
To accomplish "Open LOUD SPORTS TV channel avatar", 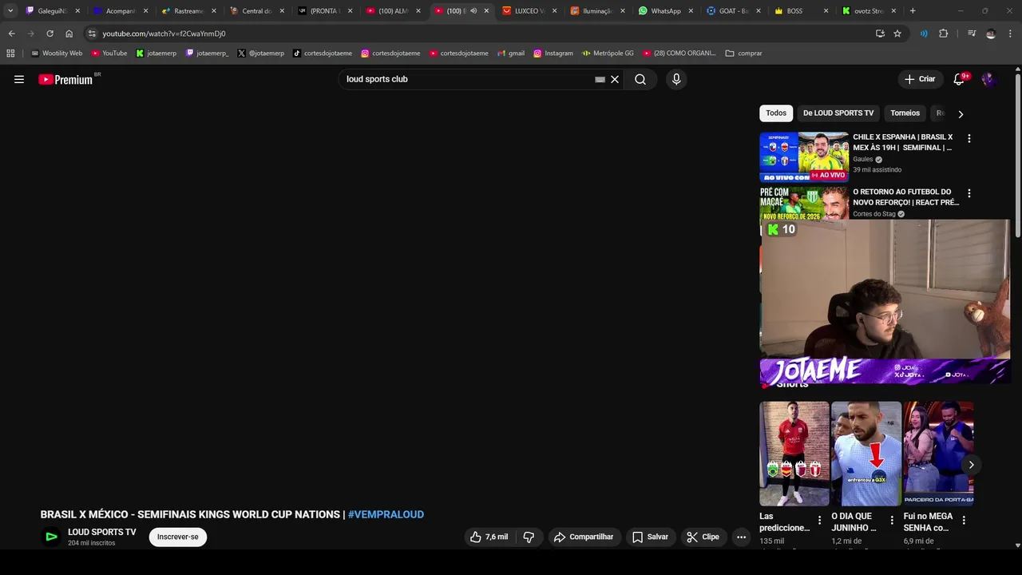I will pos(51,537).
